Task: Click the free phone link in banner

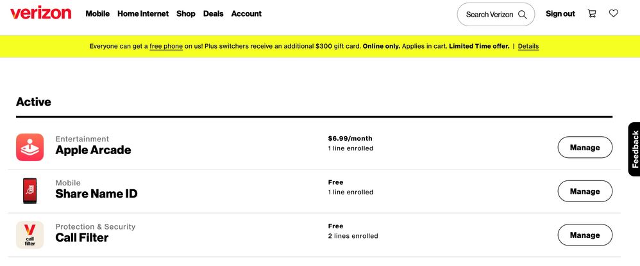Action: pos(166,47)
